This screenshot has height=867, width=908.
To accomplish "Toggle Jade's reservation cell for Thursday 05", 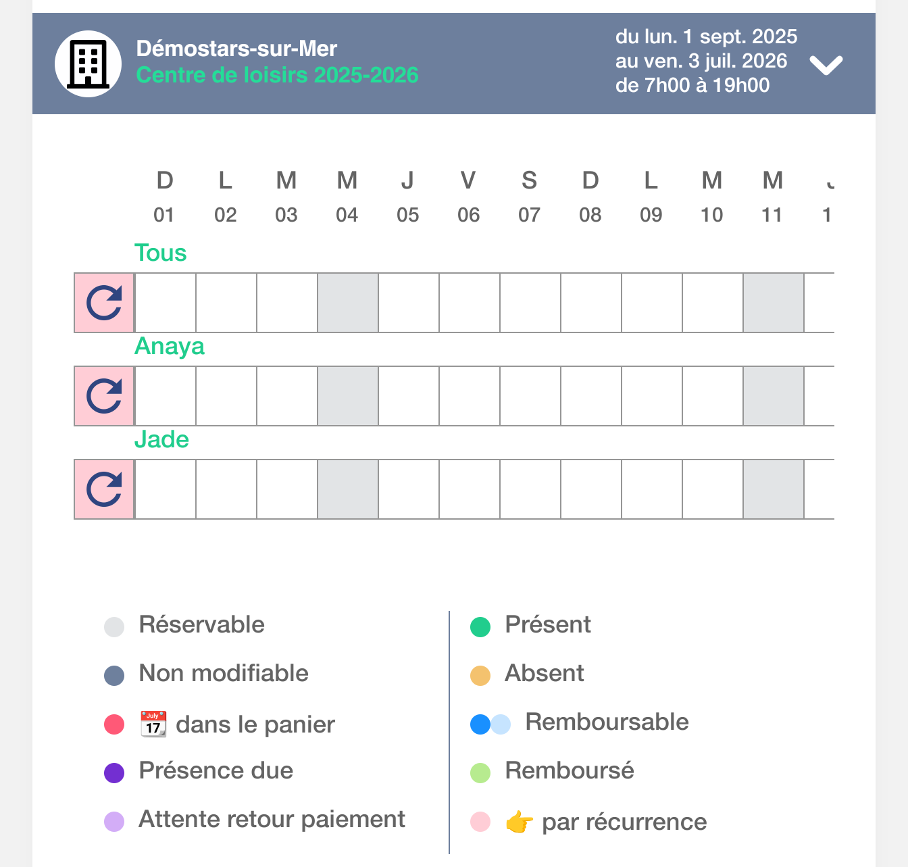I will coord(408,489).
